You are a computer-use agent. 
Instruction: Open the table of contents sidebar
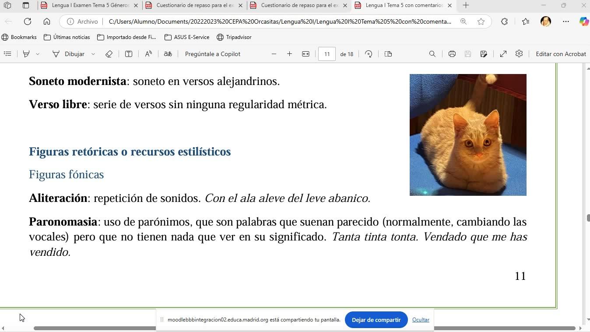tap(7, 54)
